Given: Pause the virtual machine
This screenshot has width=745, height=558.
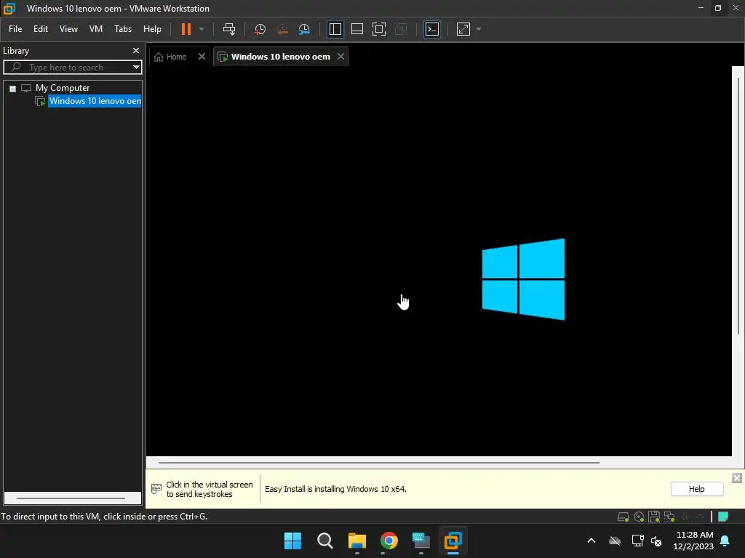Looking at the screenshot, I should point(186,29).
